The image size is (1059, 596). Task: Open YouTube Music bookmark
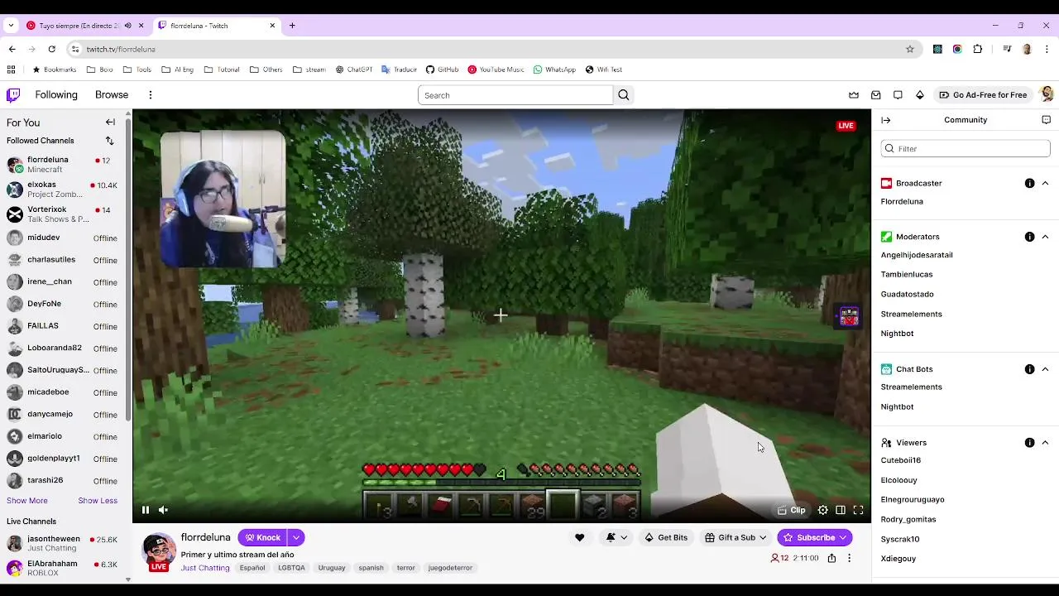pyautogui.click(x=496, y=70)
